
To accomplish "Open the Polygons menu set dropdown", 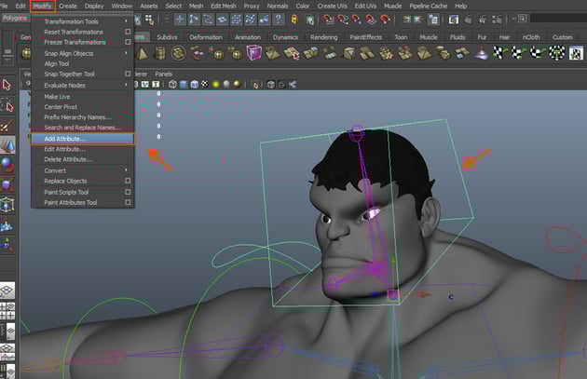I will [x=16, y=18].
